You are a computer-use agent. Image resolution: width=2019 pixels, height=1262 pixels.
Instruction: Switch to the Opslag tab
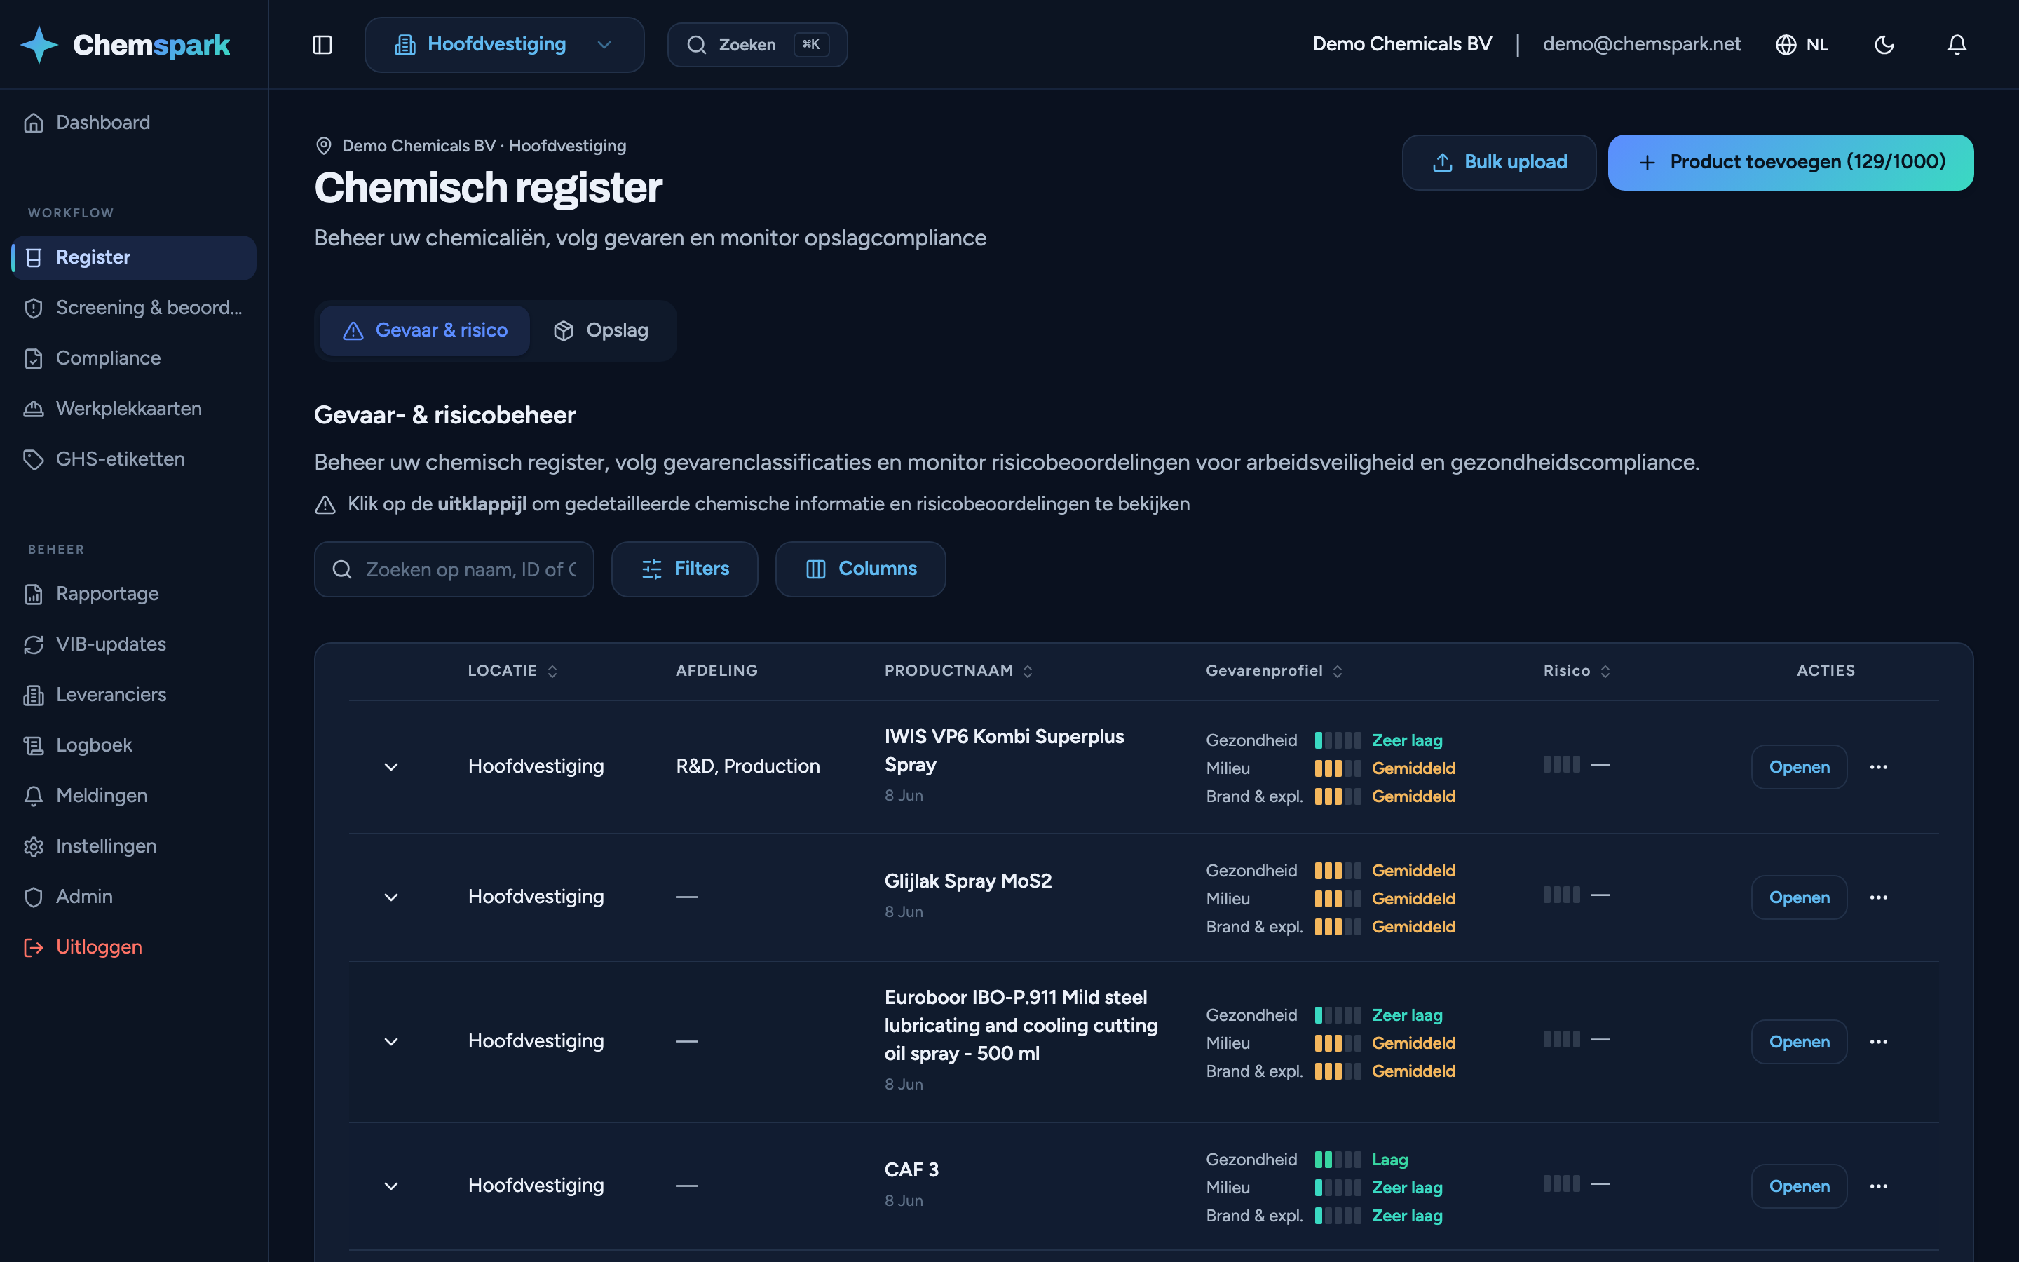pyautogui.click(x=601, y=330)
